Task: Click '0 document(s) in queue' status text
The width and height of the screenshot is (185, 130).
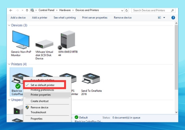Action: click(x=126, y=118)
